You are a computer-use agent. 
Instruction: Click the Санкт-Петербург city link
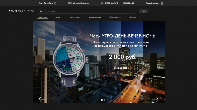(46, 3)
